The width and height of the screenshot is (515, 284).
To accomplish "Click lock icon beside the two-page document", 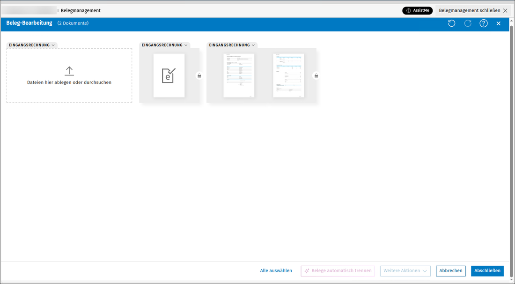I will tap(316, 75).
